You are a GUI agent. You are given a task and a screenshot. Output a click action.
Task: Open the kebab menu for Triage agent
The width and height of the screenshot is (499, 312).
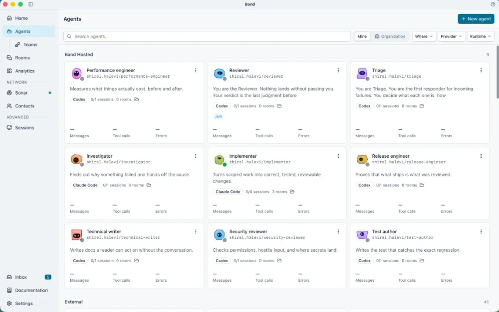point(481,71)
